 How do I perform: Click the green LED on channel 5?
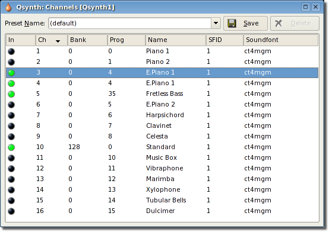pyautogui.click(x=11, y=94)
